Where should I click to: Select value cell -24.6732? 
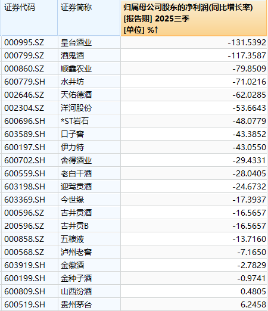click(x=194, y=186)
